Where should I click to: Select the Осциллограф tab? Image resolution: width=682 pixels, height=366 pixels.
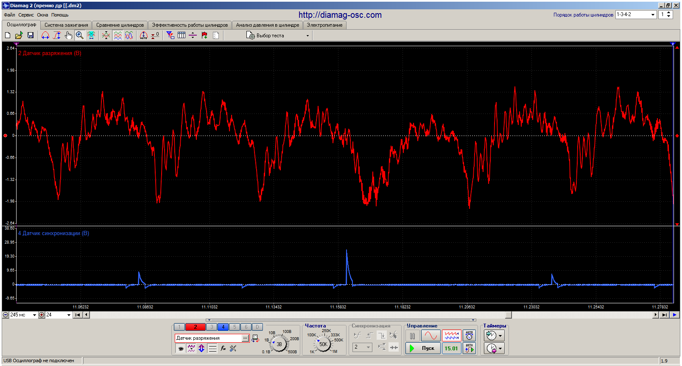pyautogui.click(x=21, y=25)
